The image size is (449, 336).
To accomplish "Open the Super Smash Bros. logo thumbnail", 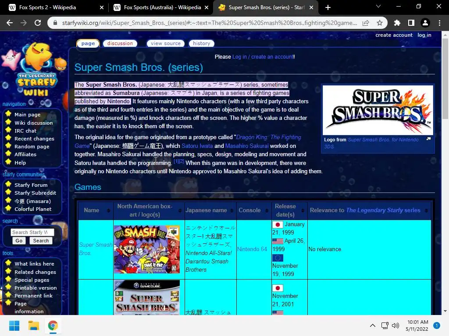I will tap(378, 110).
